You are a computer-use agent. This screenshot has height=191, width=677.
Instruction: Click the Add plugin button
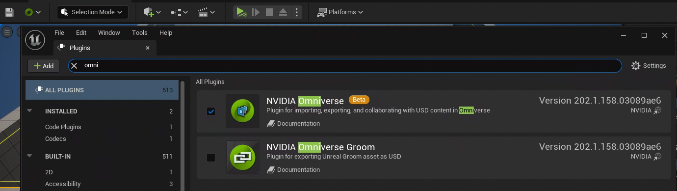[x=44, y=66]
